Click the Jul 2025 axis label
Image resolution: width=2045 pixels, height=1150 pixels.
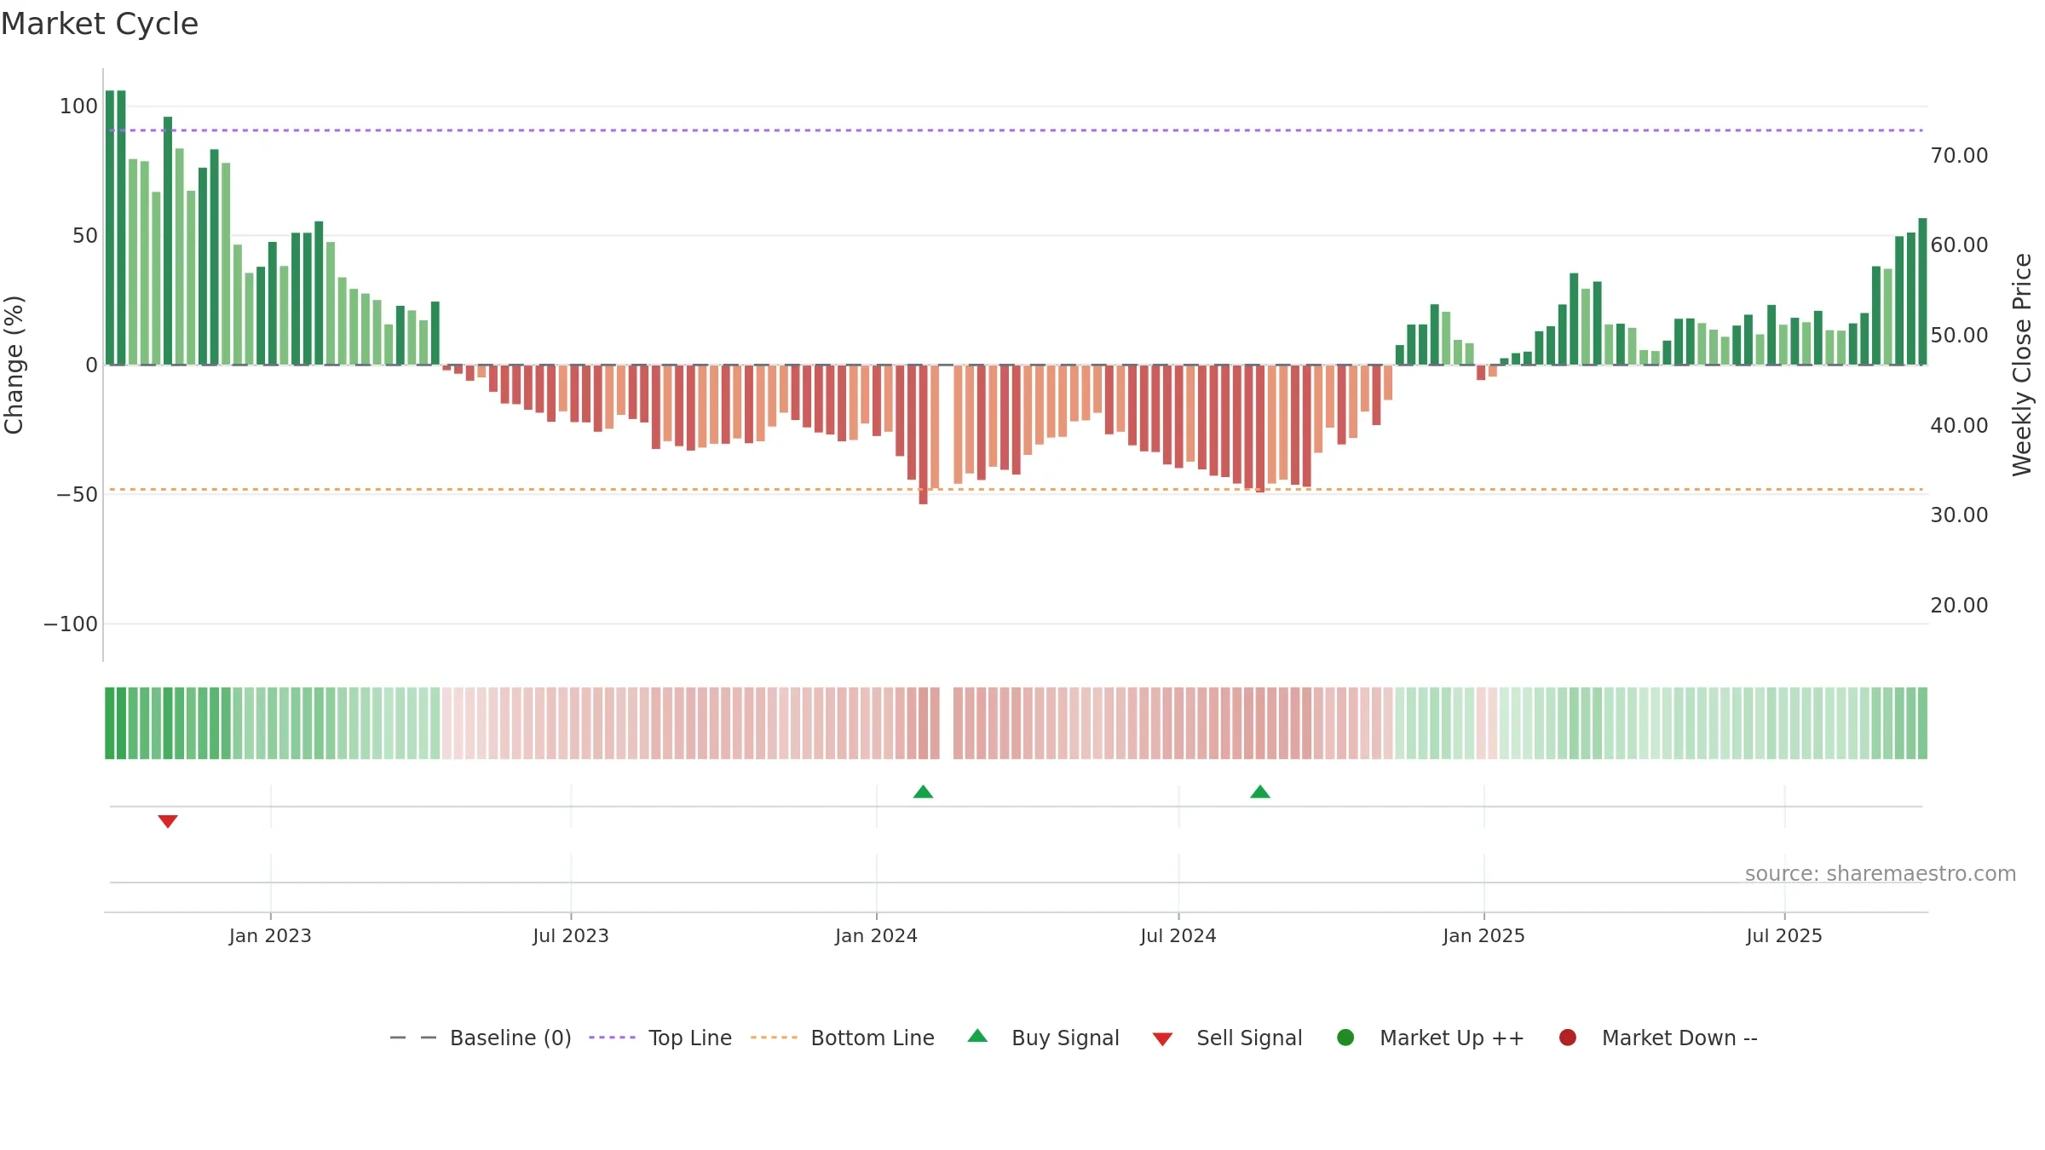pos(1784,935)
